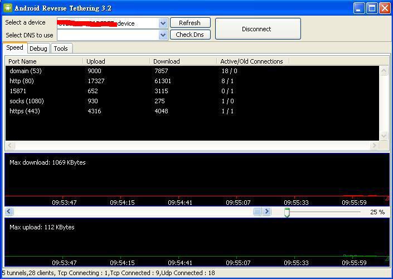
Task: Switch to the Speed tab
Action: coord(15,47)
